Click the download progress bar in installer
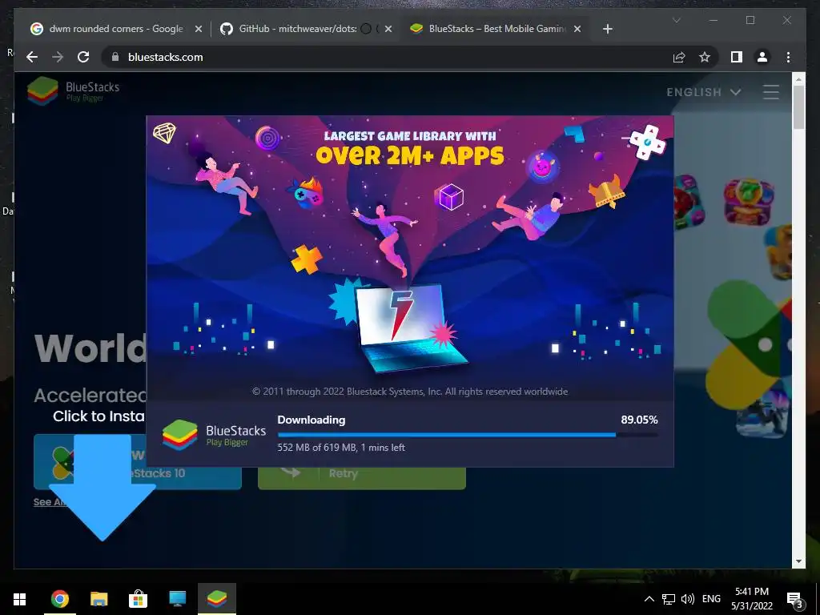This screenshot has height=615, width=820. coord(468,435)
